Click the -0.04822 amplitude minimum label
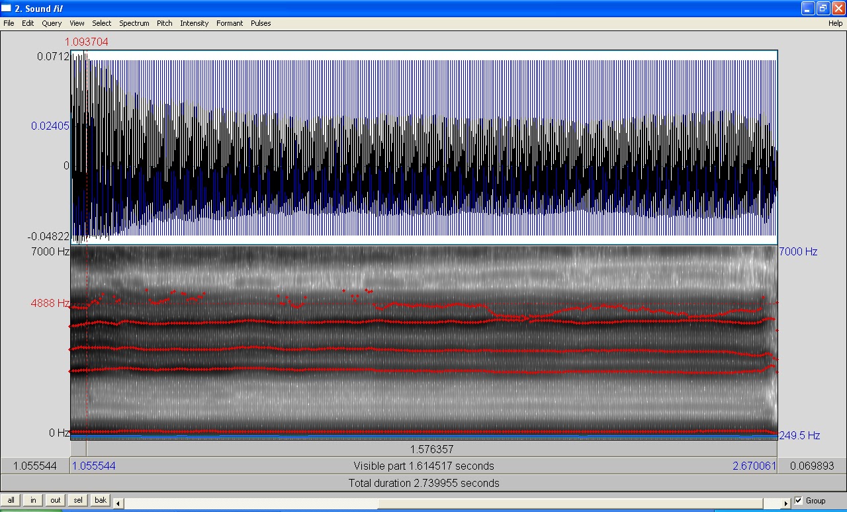 (x=48, y=236)
